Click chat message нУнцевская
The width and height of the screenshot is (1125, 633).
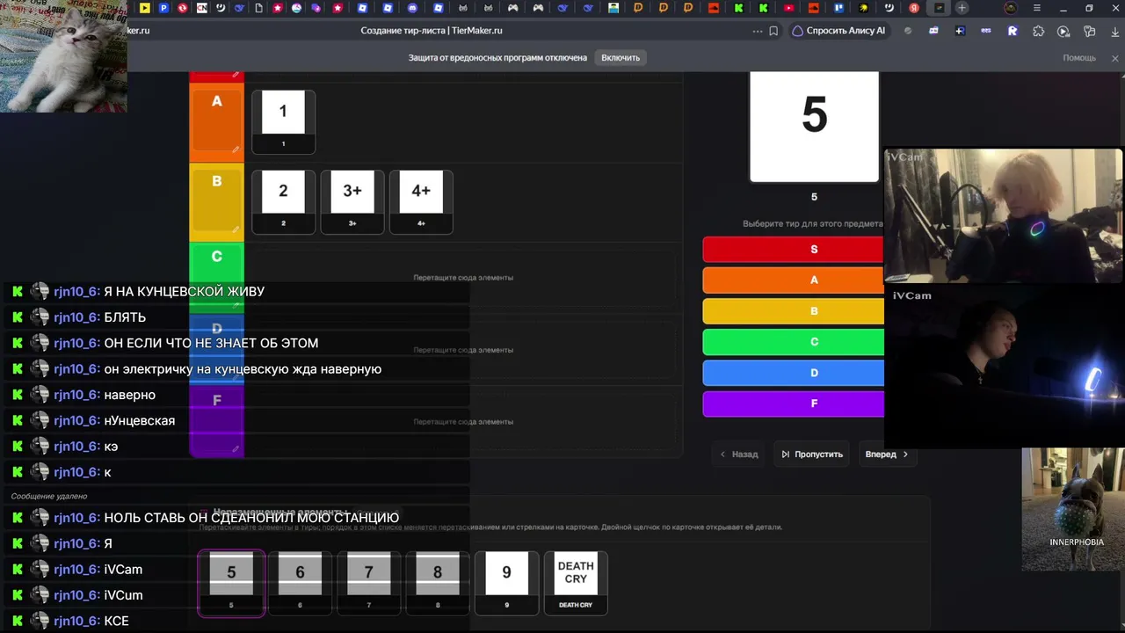pos(139,421)
